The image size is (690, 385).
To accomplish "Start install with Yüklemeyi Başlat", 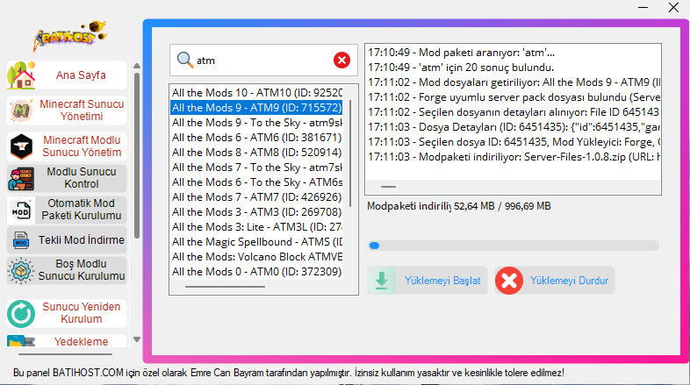I will (428, 281).
